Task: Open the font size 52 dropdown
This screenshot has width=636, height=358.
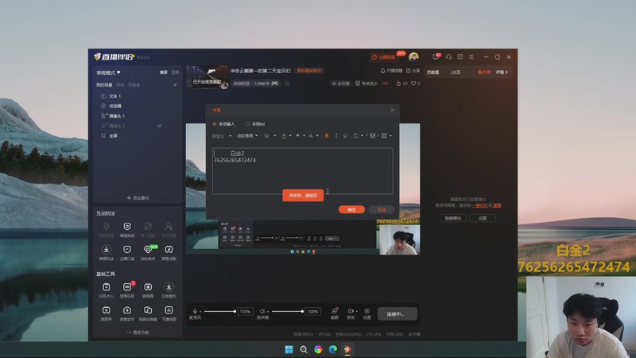Action: coord(270,135)
